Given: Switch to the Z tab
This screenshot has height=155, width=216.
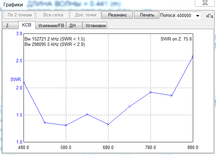Looking at the screenshot, I should [10, 25].
